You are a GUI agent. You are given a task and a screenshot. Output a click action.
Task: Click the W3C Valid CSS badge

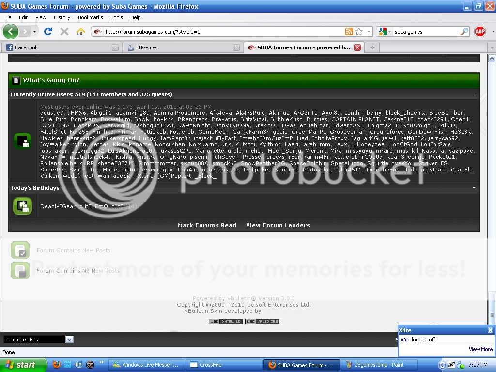point(262,321)
